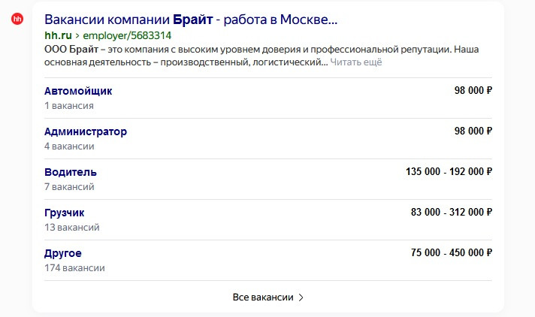Click the 'Все вакансии' button
This screenshot has width=535, height=317.
click(267, 297)
